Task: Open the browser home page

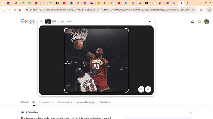Action: click(x=20, y=10)
